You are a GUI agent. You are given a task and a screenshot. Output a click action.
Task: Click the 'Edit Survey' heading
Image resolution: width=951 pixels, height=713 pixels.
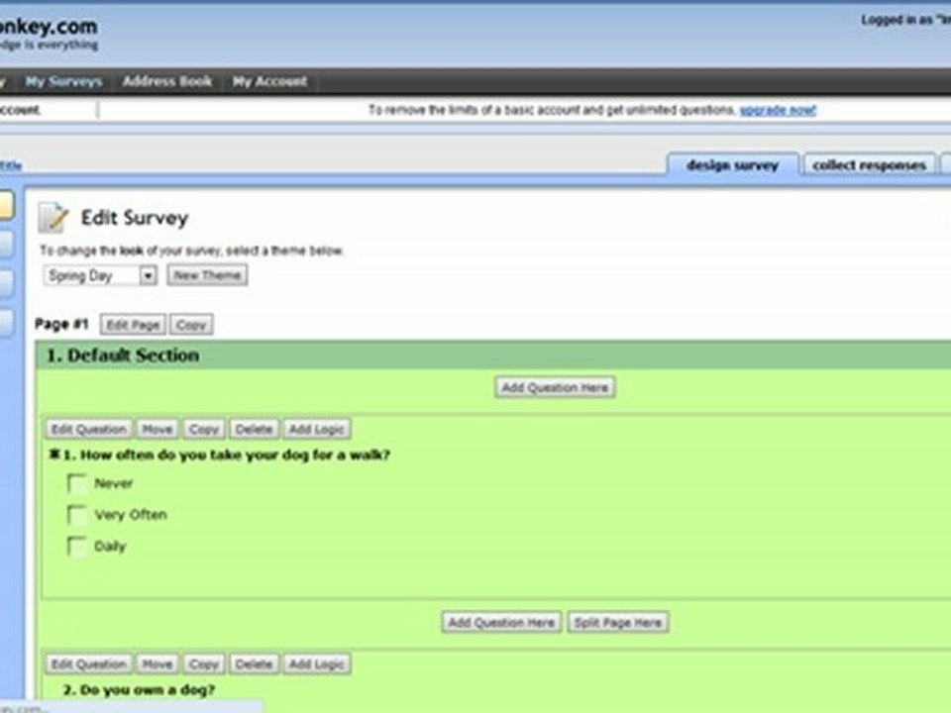(135, 218)
